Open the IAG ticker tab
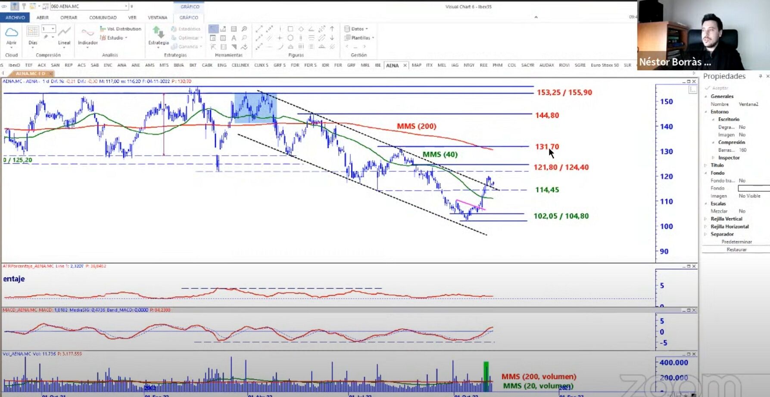 [455, 65]
